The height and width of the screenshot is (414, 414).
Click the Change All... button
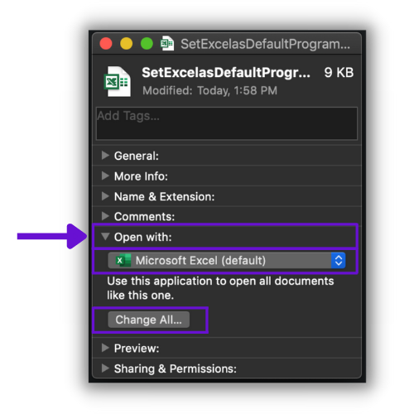pos(149,320)
